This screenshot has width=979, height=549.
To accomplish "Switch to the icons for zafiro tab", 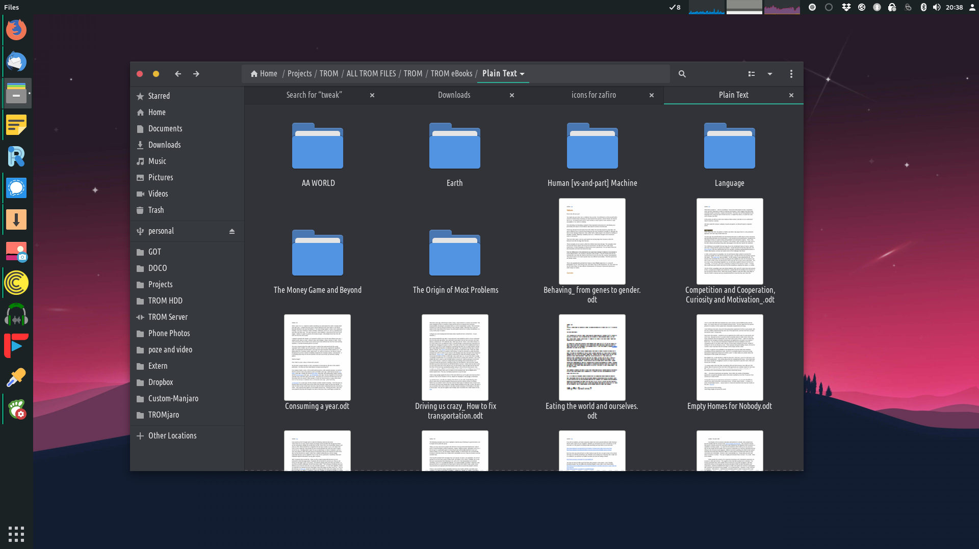I will (593, 95).
